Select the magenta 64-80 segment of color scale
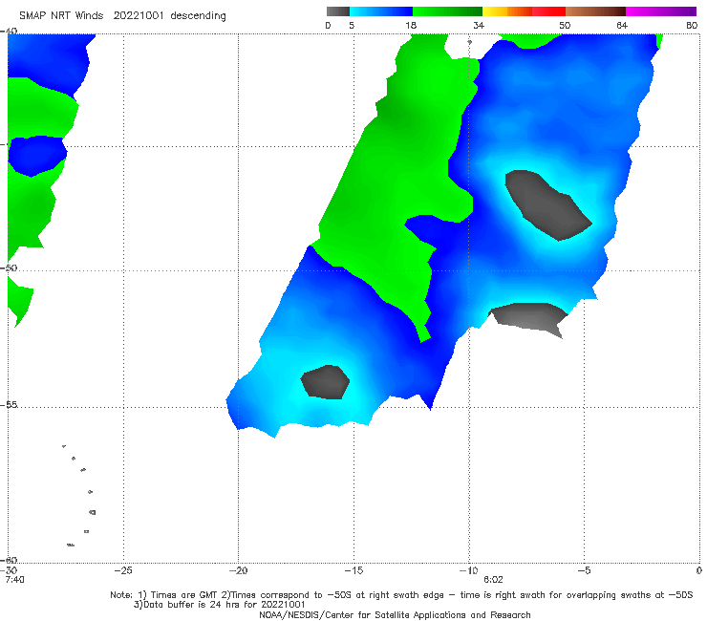The image size is (707, 621). tap(661, 11)
